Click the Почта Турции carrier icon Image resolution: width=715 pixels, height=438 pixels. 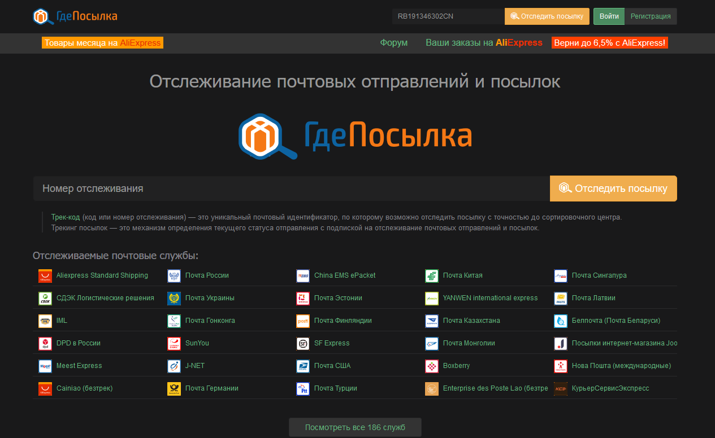pyautogui.click(x=303, y=389)
